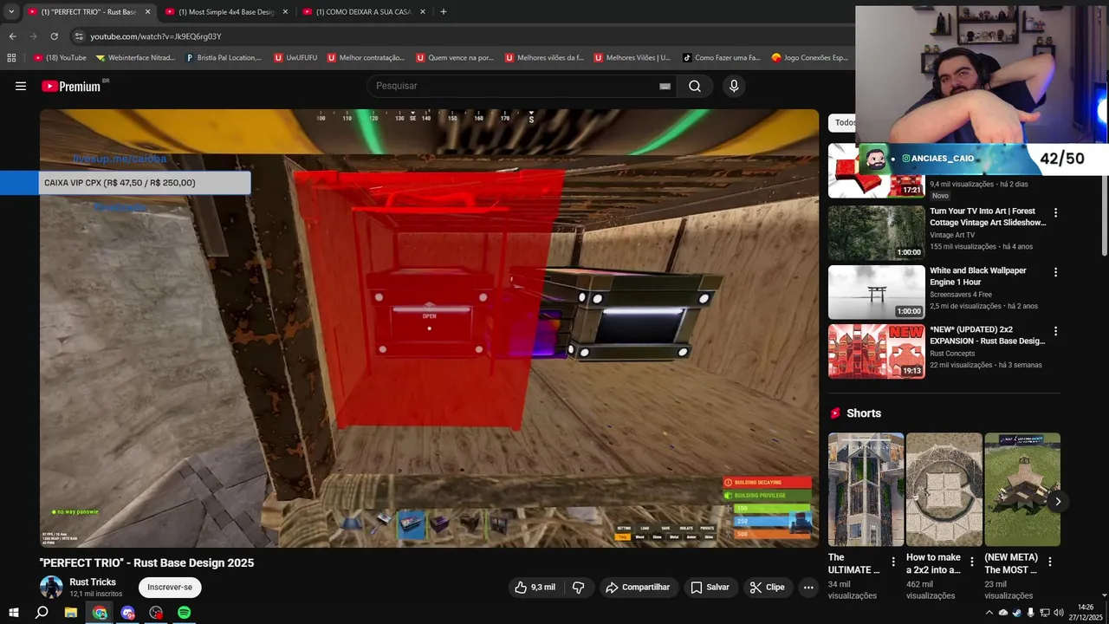Click the video player frame
This screenshot has width=1109, height=624.
[x=429, y=328]
